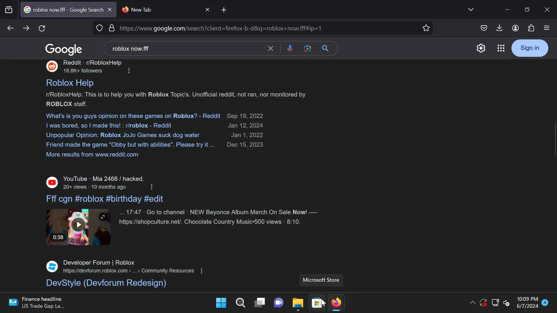This screenshot has height=313, width=557.
Task: Click the voice search microphone icon
Action: 290,48
